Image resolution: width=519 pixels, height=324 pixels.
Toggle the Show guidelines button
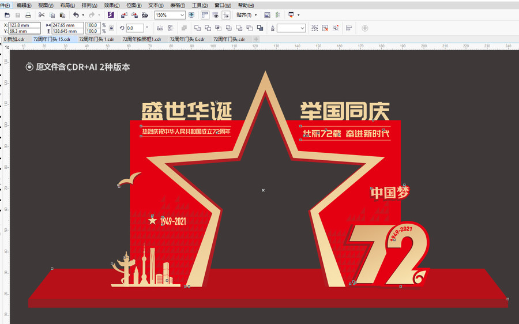[x=226, y=15]
